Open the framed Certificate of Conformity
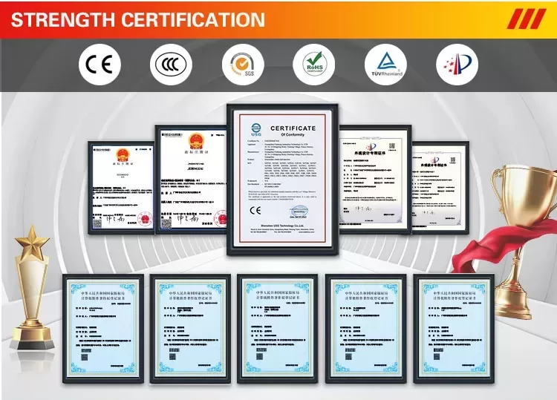Screen dimensions: 557x400 click(x=283, y=180)
